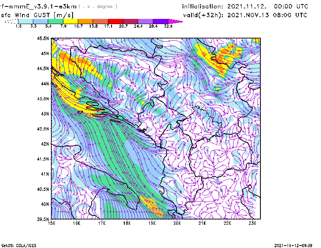Pick the coral 13.8–17.1 legend swatch
321x248 pixels.
pos(101,21)
